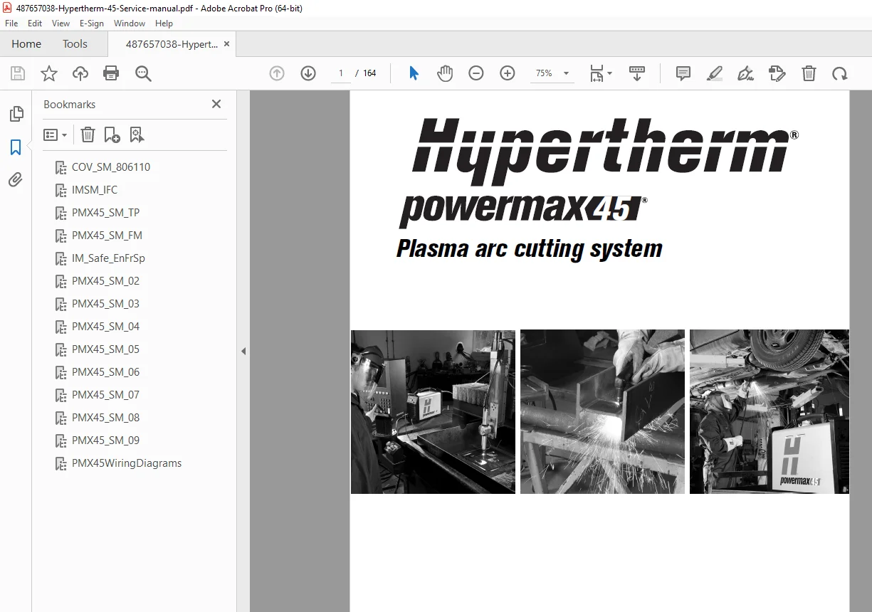Go to next page arrow
The height and width of the screenshot is (612, 872).
pos(308,73)
